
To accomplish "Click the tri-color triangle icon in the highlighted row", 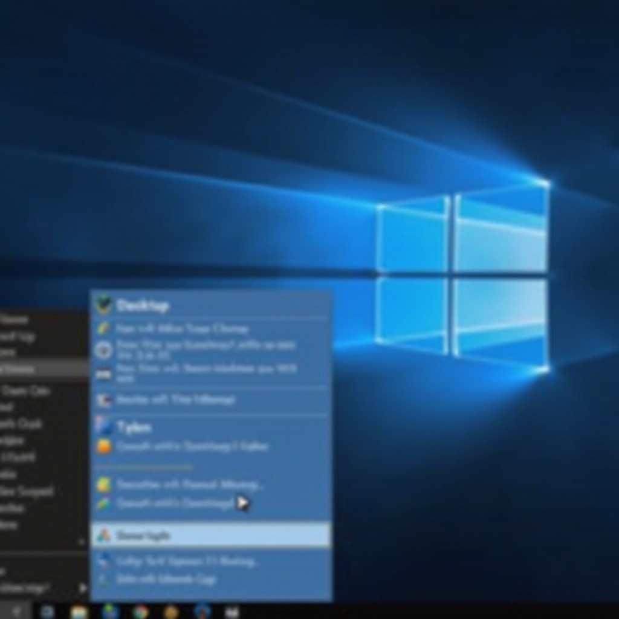I will pyautogui.click(x=104, y=535).
